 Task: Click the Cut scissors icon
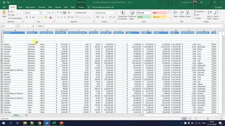9,12
